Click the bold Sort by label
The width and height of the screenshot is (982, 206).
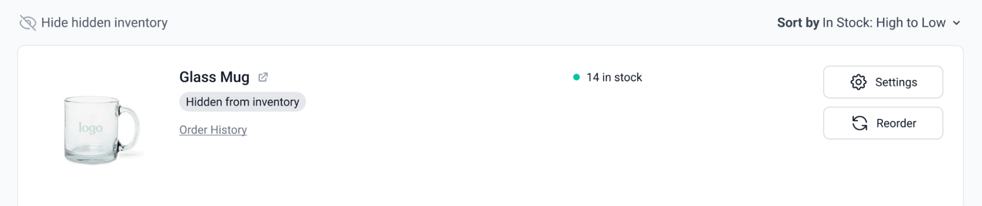coord(798,23)
